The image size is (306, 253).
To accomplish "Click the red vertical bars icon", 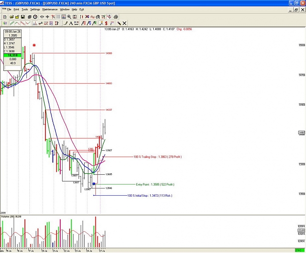I will [x=81, y=17].
